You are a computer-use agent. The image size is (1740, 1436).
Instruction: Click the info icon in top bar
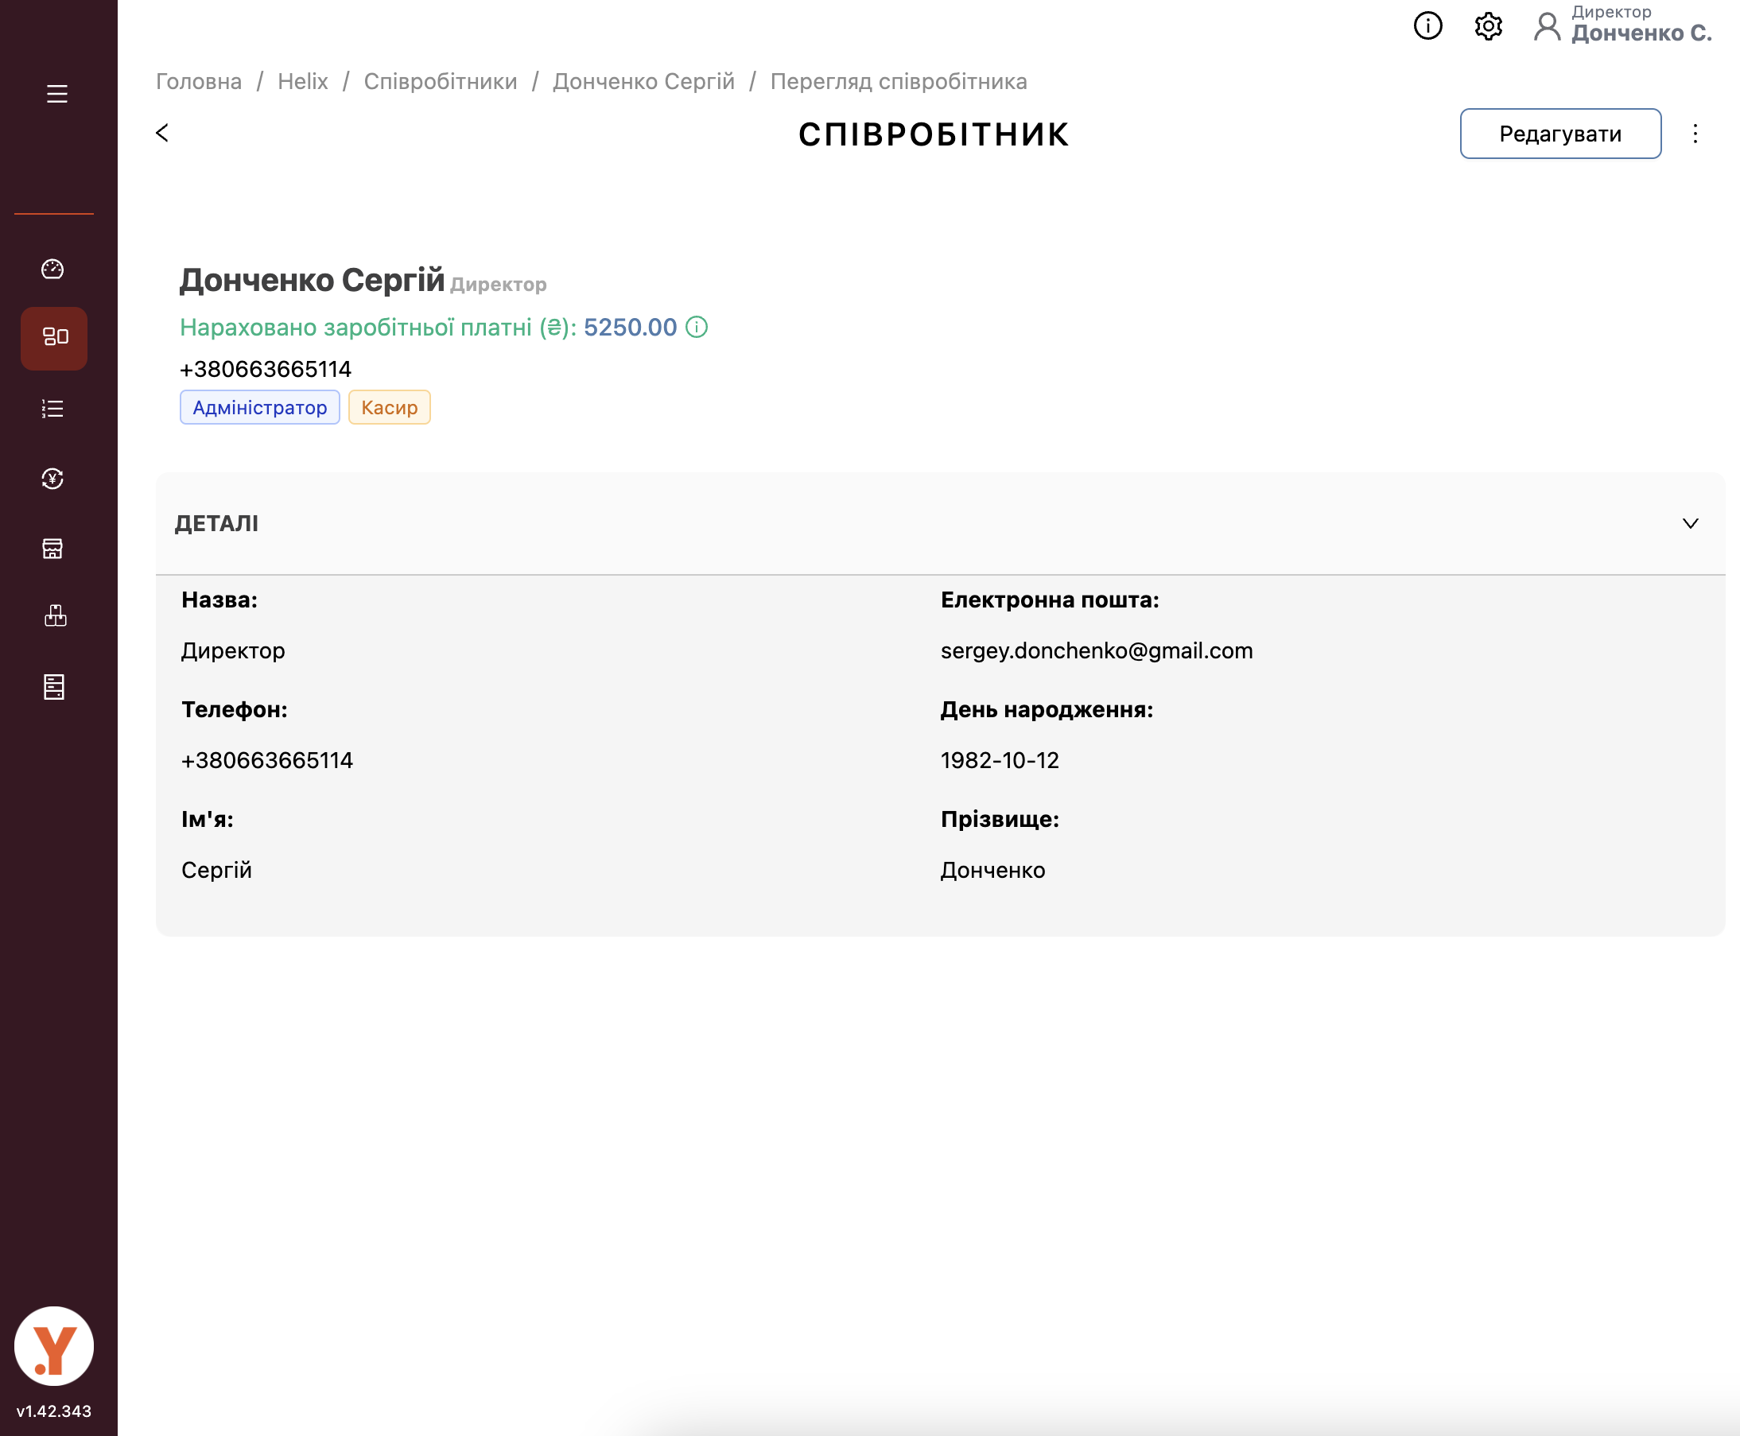pos(1427,26)
